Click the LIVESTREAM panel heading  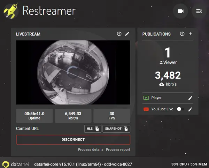(28, 34)
